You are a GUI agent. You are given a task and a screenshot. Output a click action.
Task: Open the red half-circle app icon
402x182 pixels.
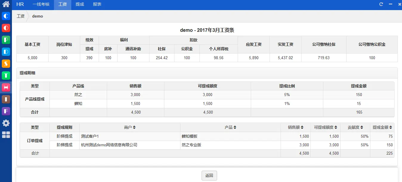coord(6,28)
